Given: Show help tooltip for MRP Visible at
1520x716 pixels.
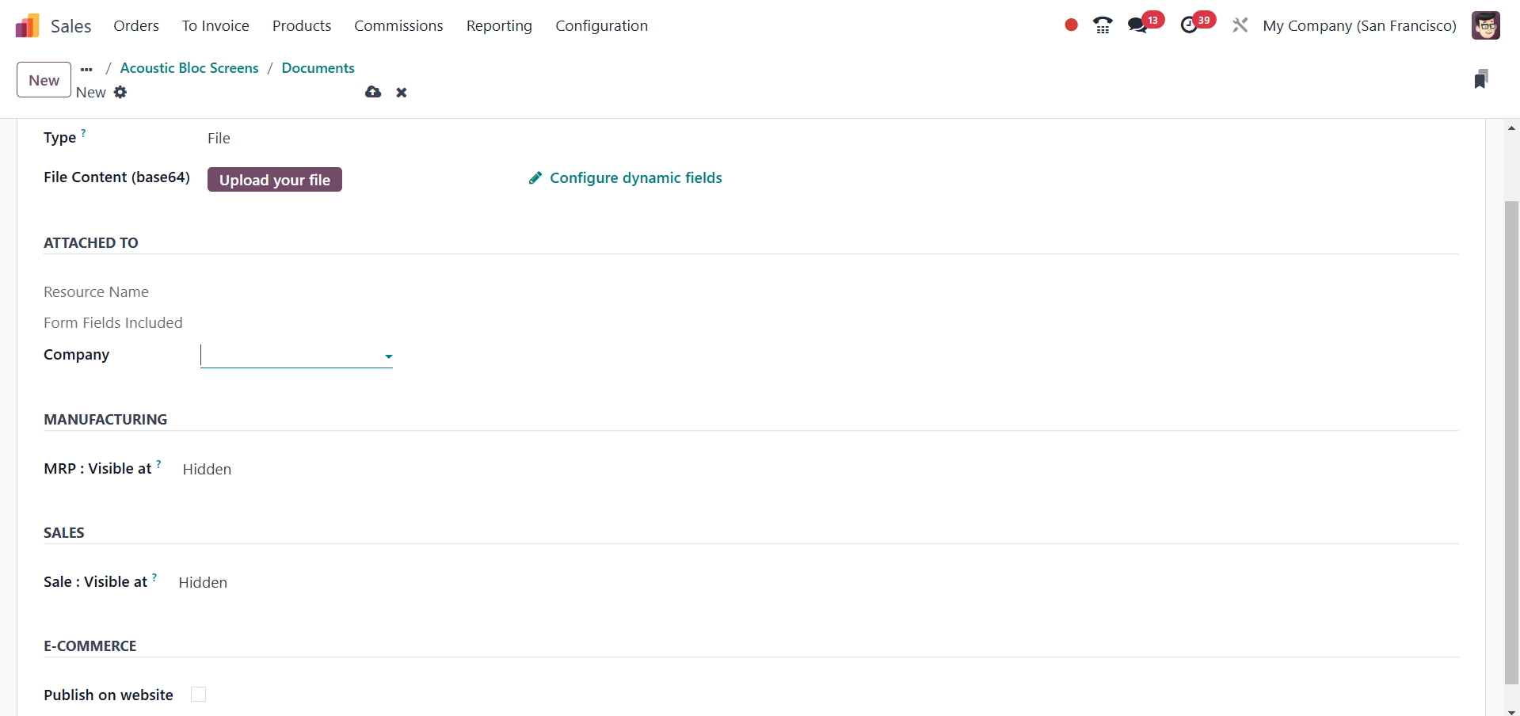Looking at the screenshot, I should coord(158,464).
